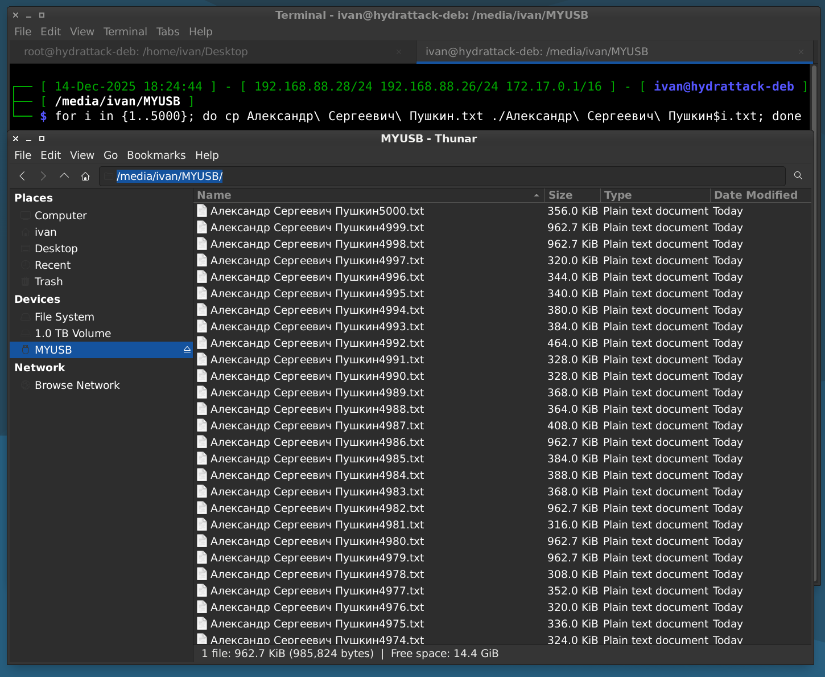The image size is (825, 677).
Task: Open the Terminal window's View menu
Action: click(82, 32)
